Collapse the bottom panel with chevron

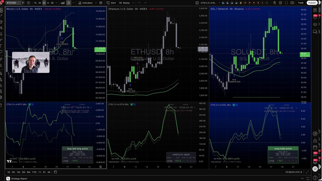pos(302,179)
